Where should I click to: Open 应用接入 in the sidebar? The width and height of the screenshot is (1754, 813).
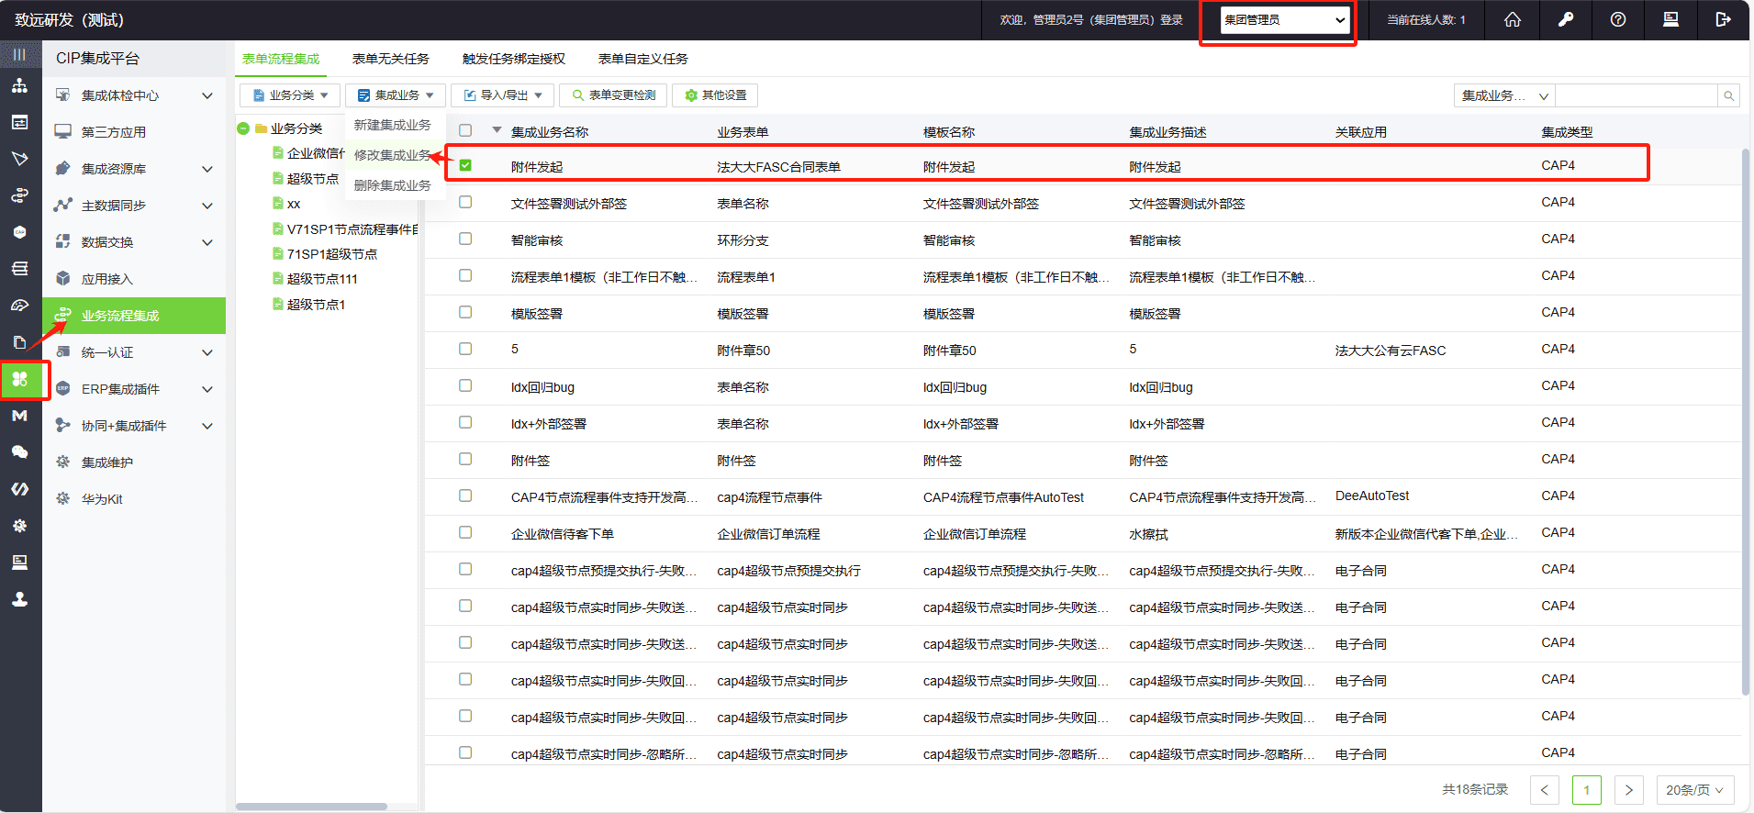click(x=134, y=279)
